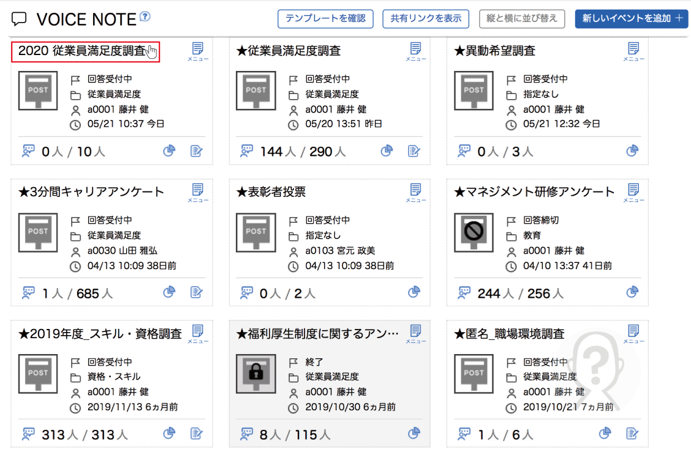Open the menu icon on 2020 従業員満足度調査 card

pyautogui.click(x=197, y=51)
